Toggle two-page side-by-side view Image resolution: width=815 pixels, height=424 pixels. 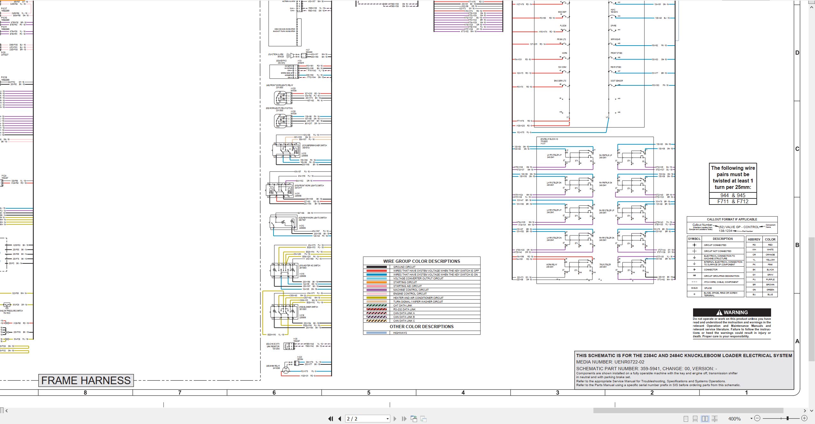pyautogui.click(x=705, y=419)
